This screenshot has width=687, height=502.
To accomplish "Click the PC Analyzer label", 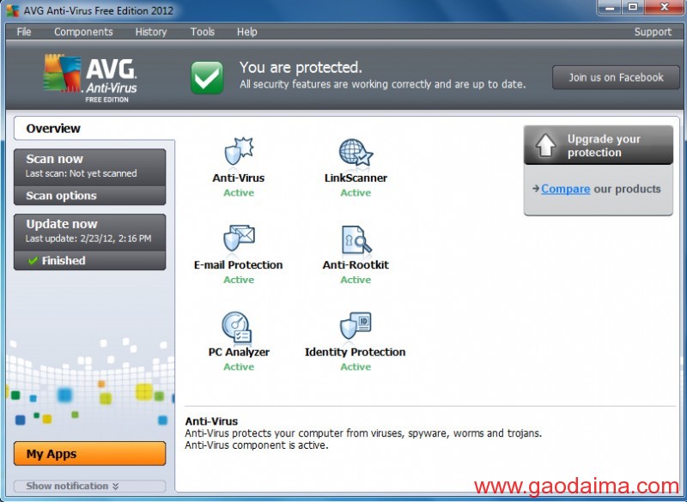I will (239, 352).
